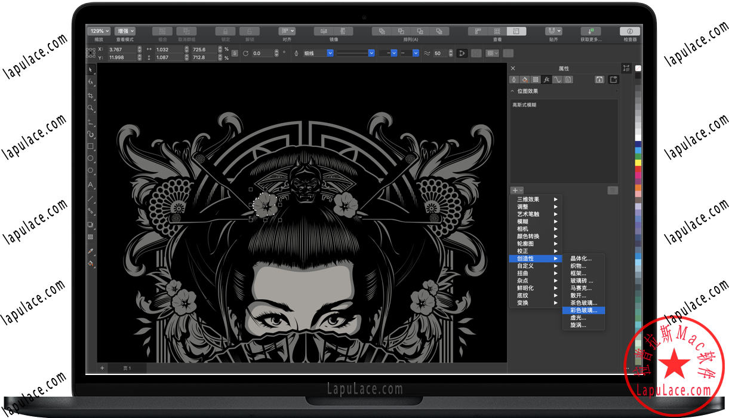This screenshot has width=729, height=418.
Task: Toggle the lock ratio button
Action: (235, 53)
